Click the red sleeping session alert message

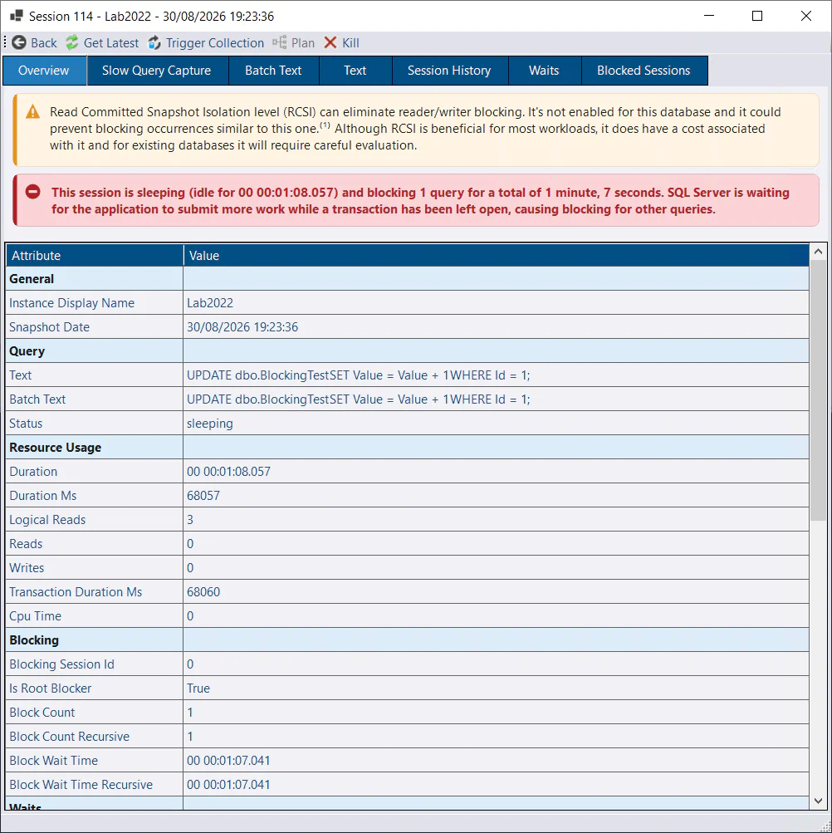420,201
